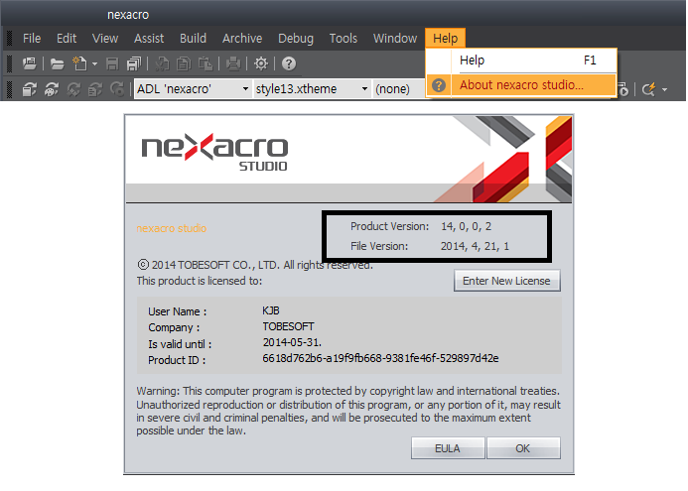Choose Help F1 from the Help menu
The width and height of the screenshot is (688, 491).
pos(521,61)
